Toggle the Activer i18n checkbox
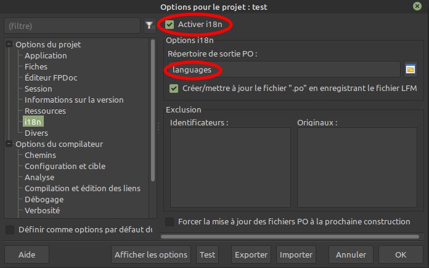 (x=170, y=25)
